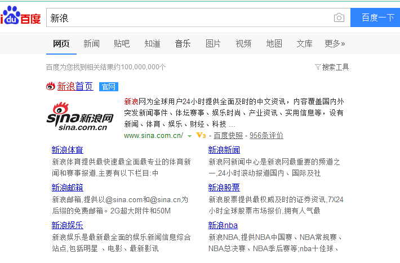Click the blue 官网 badge
The image size is (400, 263).
click(x=108, y=87)
